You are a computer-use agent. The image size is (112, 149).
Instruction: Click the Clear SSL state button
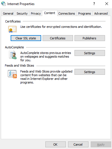[26, 38]
